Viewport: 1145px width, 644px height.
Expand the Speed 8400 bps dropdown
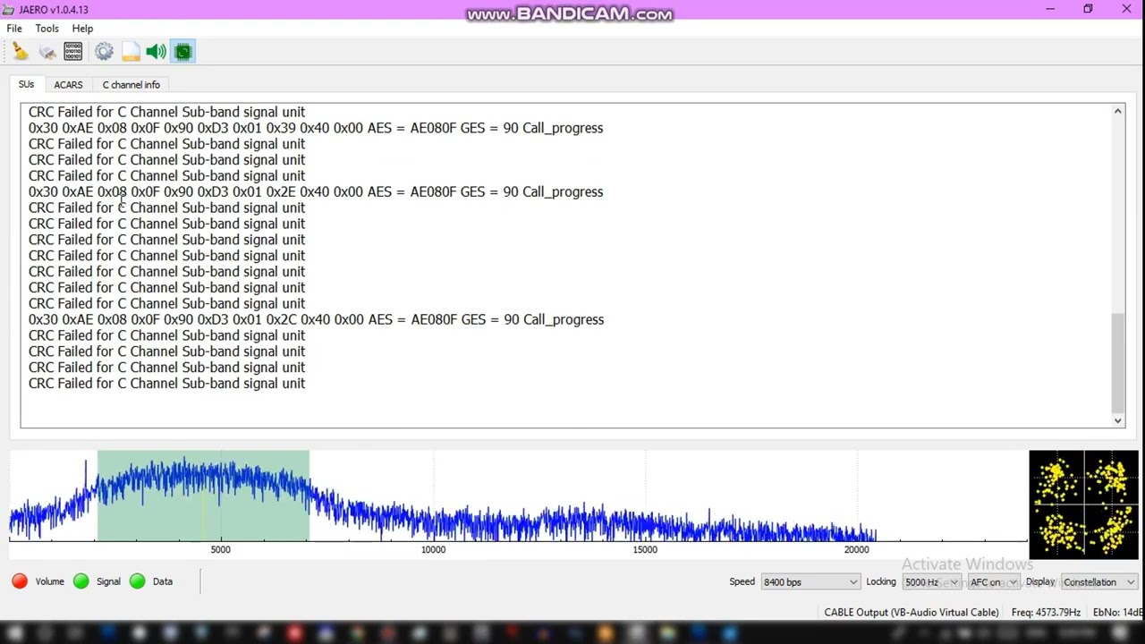point(810,582)
